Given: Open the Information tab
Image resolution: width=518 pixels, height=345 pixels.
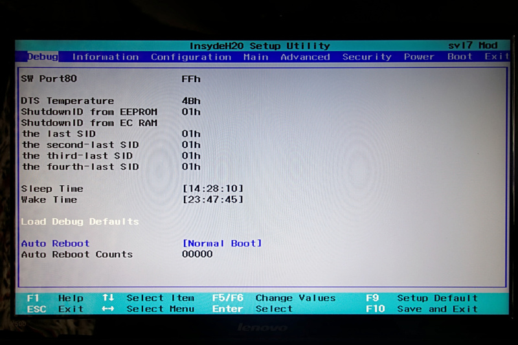Looking at the screenshot, I should click(106, 57).
